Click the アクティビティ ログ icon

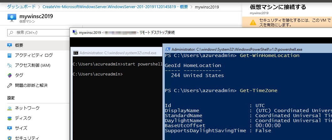click(x=9, y=55)
